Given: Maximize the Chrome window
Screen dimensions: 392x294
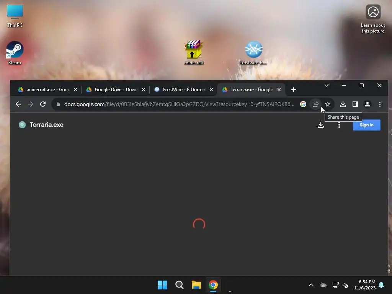Looking at the screenshot, I should tap(361, 85).
